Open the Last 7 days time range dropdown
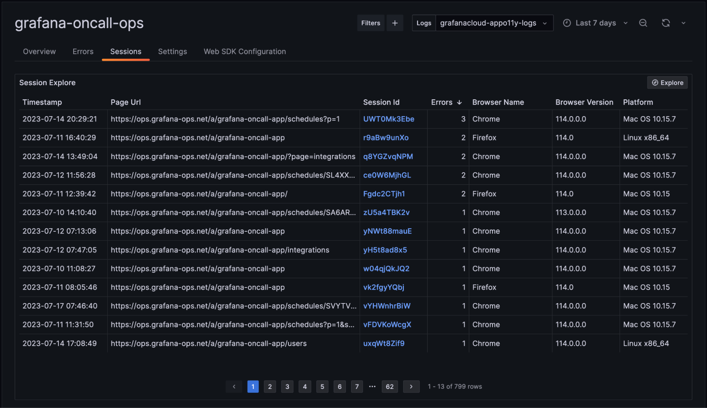The width and height of the screenshot is (707, 408). [596, 23]
